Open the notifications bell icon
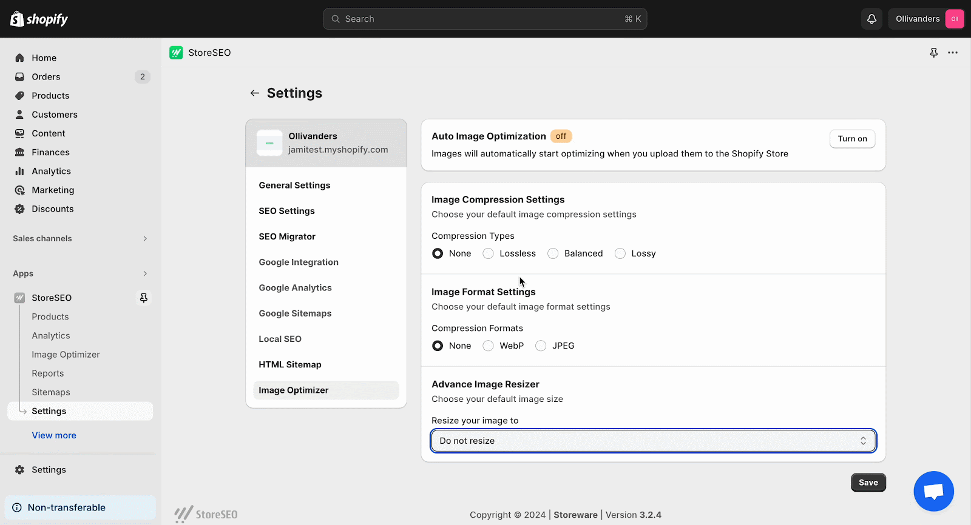Screen dimensions: 971x525 (x=871, y=19)
